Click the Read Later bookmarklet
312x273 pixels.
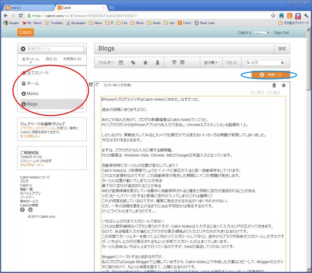(205, 23)
